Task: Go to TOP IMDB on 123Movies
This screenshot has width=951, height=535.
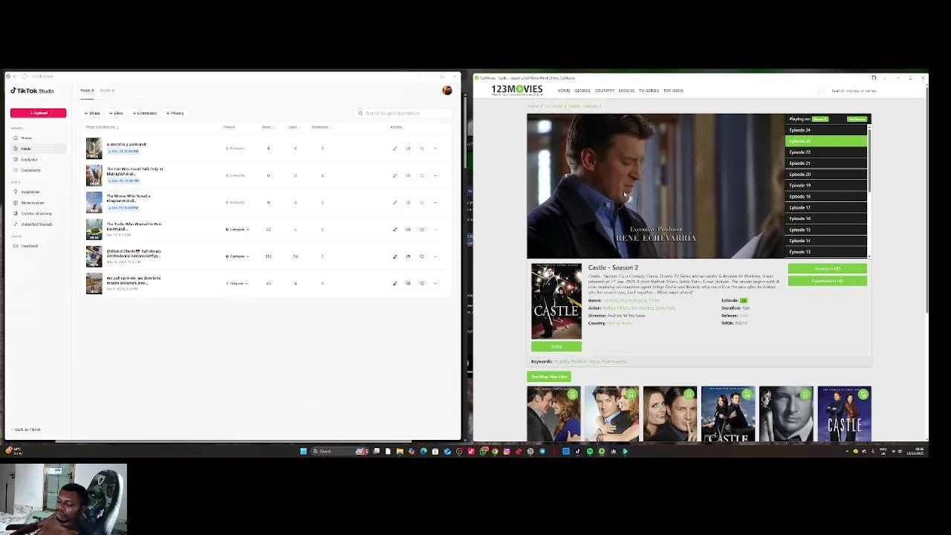Action: pyautogui.click(x=673, y=91)
